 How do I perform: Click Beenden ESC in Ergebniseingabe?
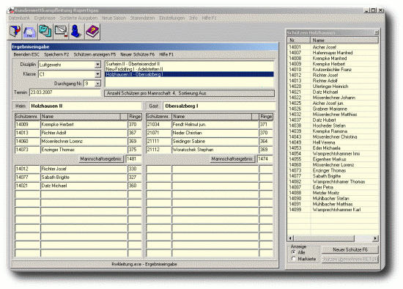(26, 54)
